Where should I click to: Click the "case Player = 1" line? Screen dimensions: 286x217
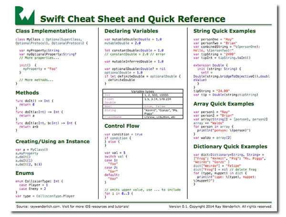pos(33,185)
